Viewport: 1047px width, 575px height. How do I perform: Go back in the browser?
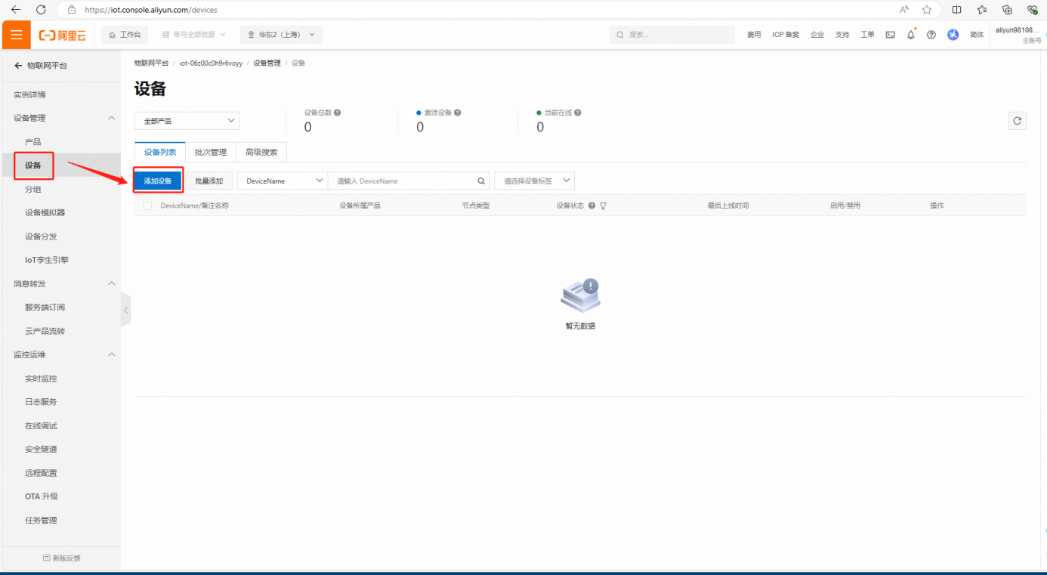click(x=16, y=10)
